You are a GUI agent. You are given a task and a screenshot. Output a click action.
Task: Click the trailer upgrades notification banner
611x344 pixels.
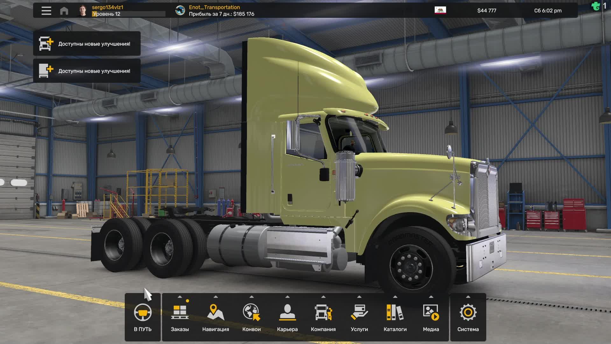[87, 71]
